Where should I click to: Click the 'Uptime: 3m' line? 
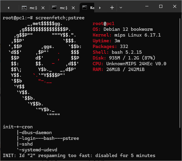click(x=106, y=41)
